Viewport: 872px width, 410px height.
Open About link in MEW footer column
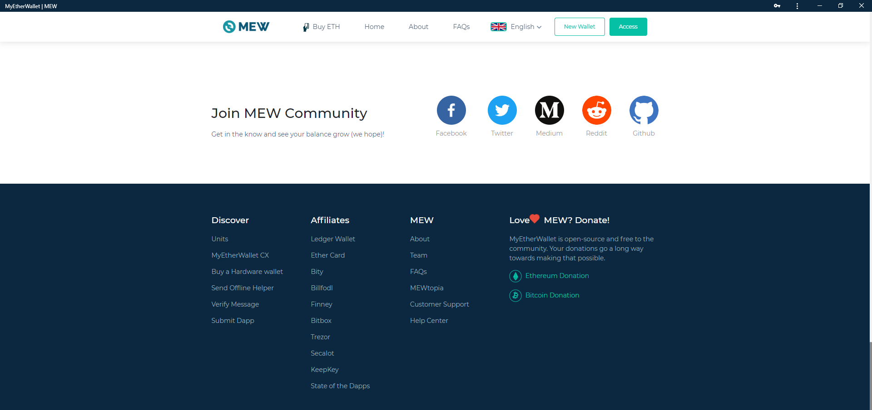pos(420,239)
